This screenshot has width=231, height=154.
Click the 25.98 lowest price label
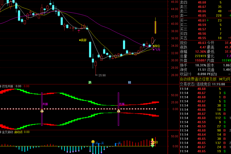pos(101,75)
